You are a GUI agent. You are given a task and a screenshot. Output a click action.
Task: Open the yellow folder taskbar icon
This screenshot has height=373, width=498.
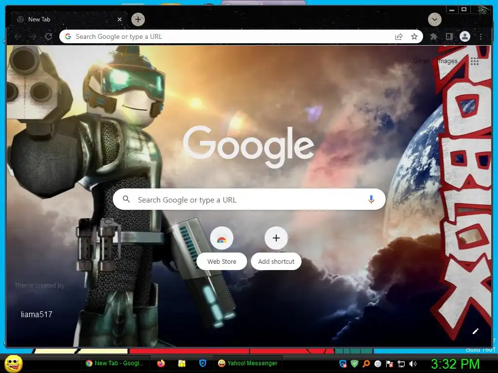(182, 363)
